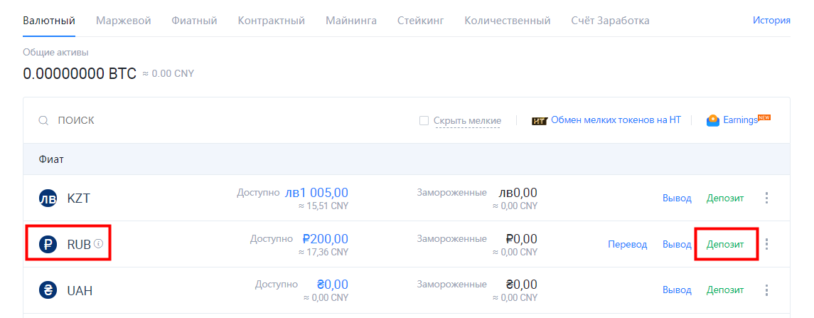Switch to the Стейкинг tab
814x318 pixels.
tap(420, 21)
